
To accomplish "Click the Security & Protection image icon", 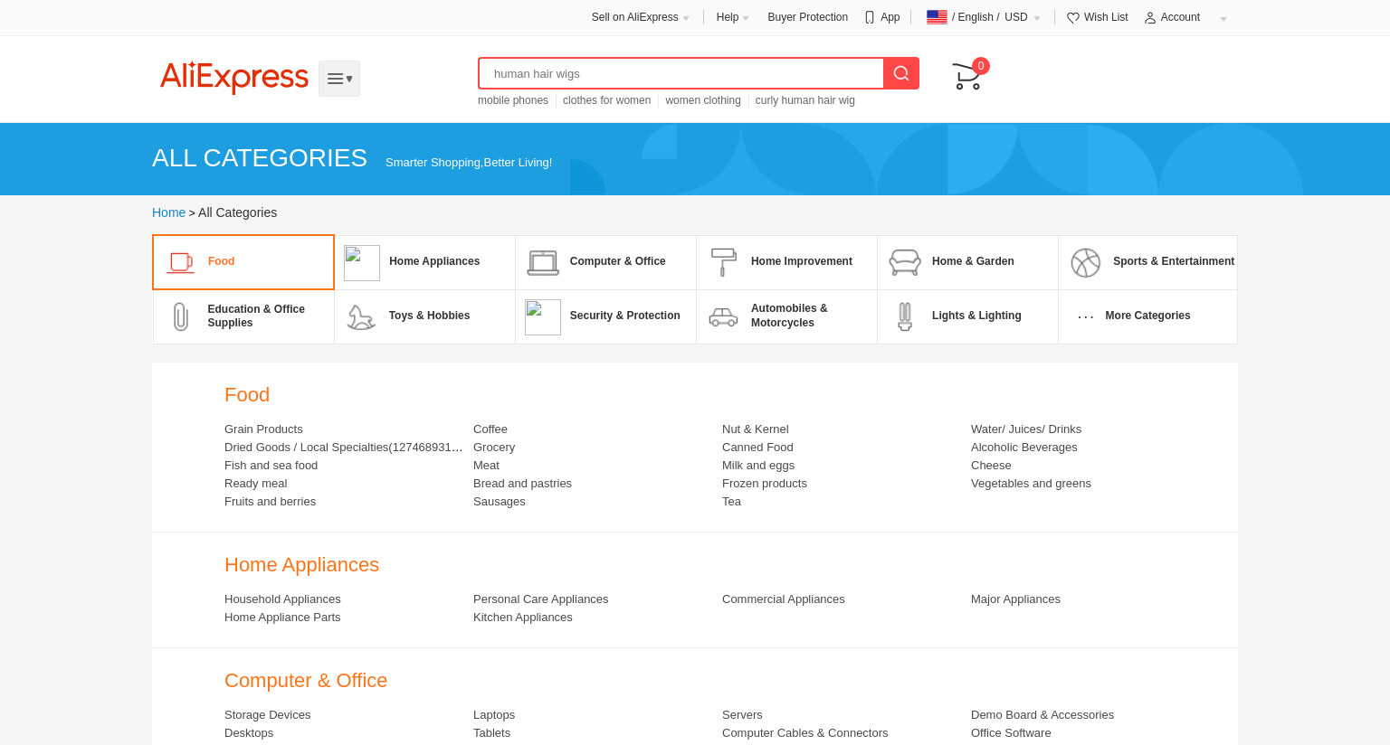I will [x=543, y=317].
